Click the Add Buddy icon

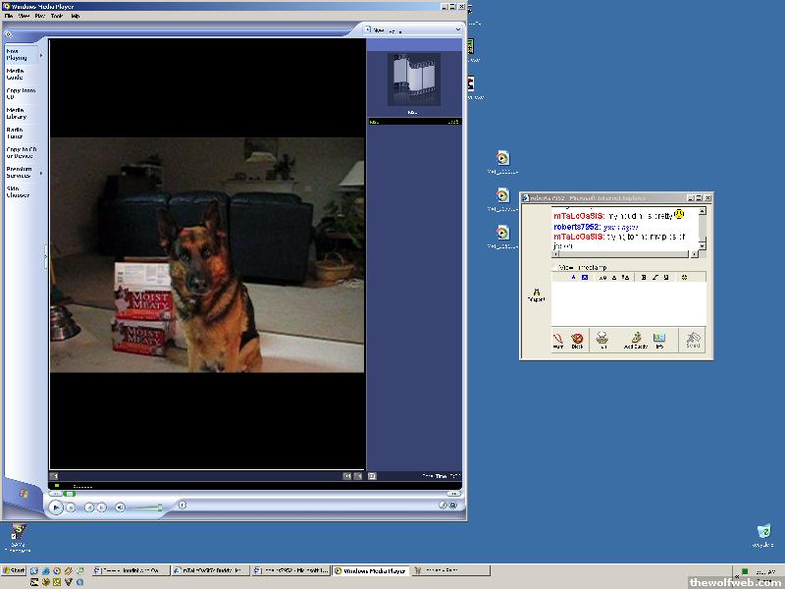tap(635, 340)
